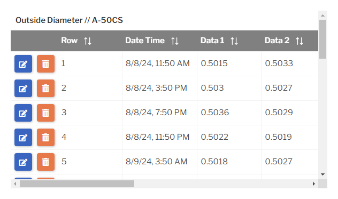Click the vertical scrollbar up arrow
This screenshot has width=338, height=199.
tap(322, 15)
